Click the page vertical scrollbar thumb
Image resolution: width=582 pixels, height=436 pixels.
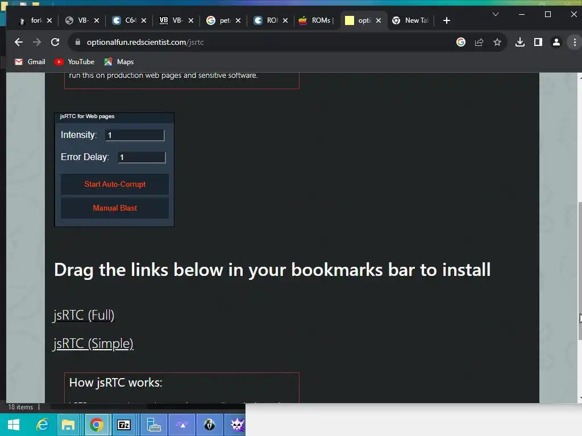pos(580,271)
